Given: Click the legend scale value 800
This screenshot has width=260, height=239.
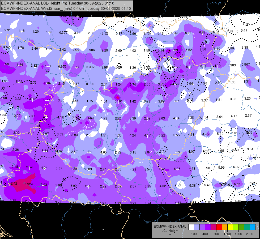Looking at the screenshot, I should coord(216,234).
